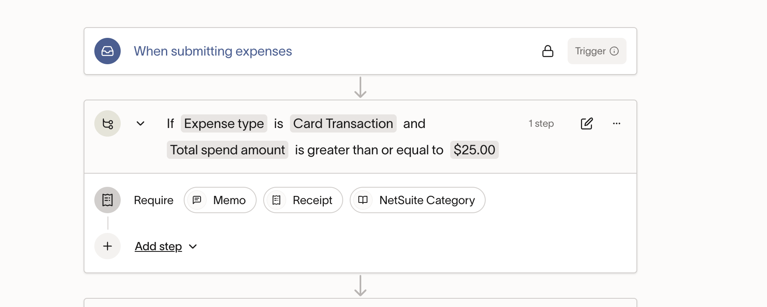Edit the condition with pencil icon

click(587, 123)
